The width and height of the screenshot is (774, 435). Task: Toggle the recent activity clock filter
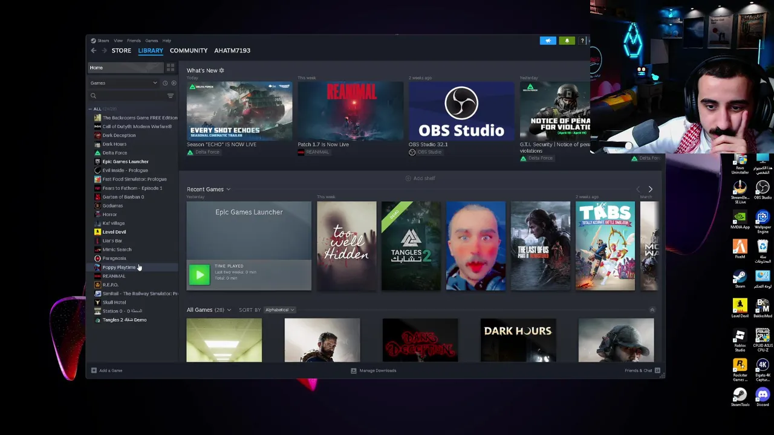click(165, 83)
